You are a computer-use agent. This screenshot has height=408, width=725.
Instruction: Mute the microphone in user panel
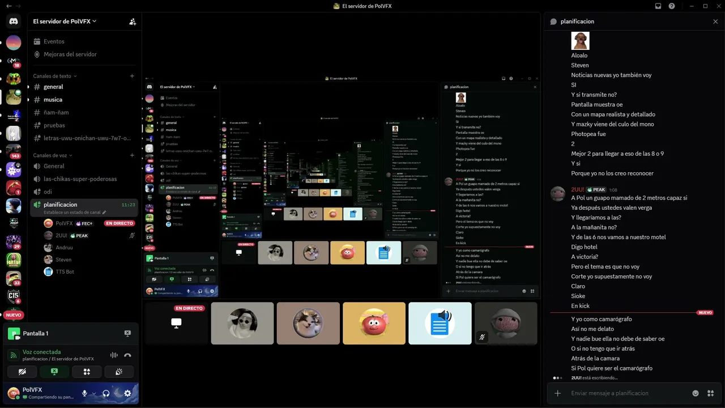[84, 393]
